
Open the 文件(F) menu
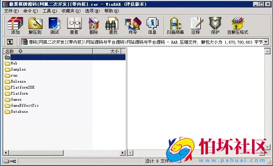11,11
